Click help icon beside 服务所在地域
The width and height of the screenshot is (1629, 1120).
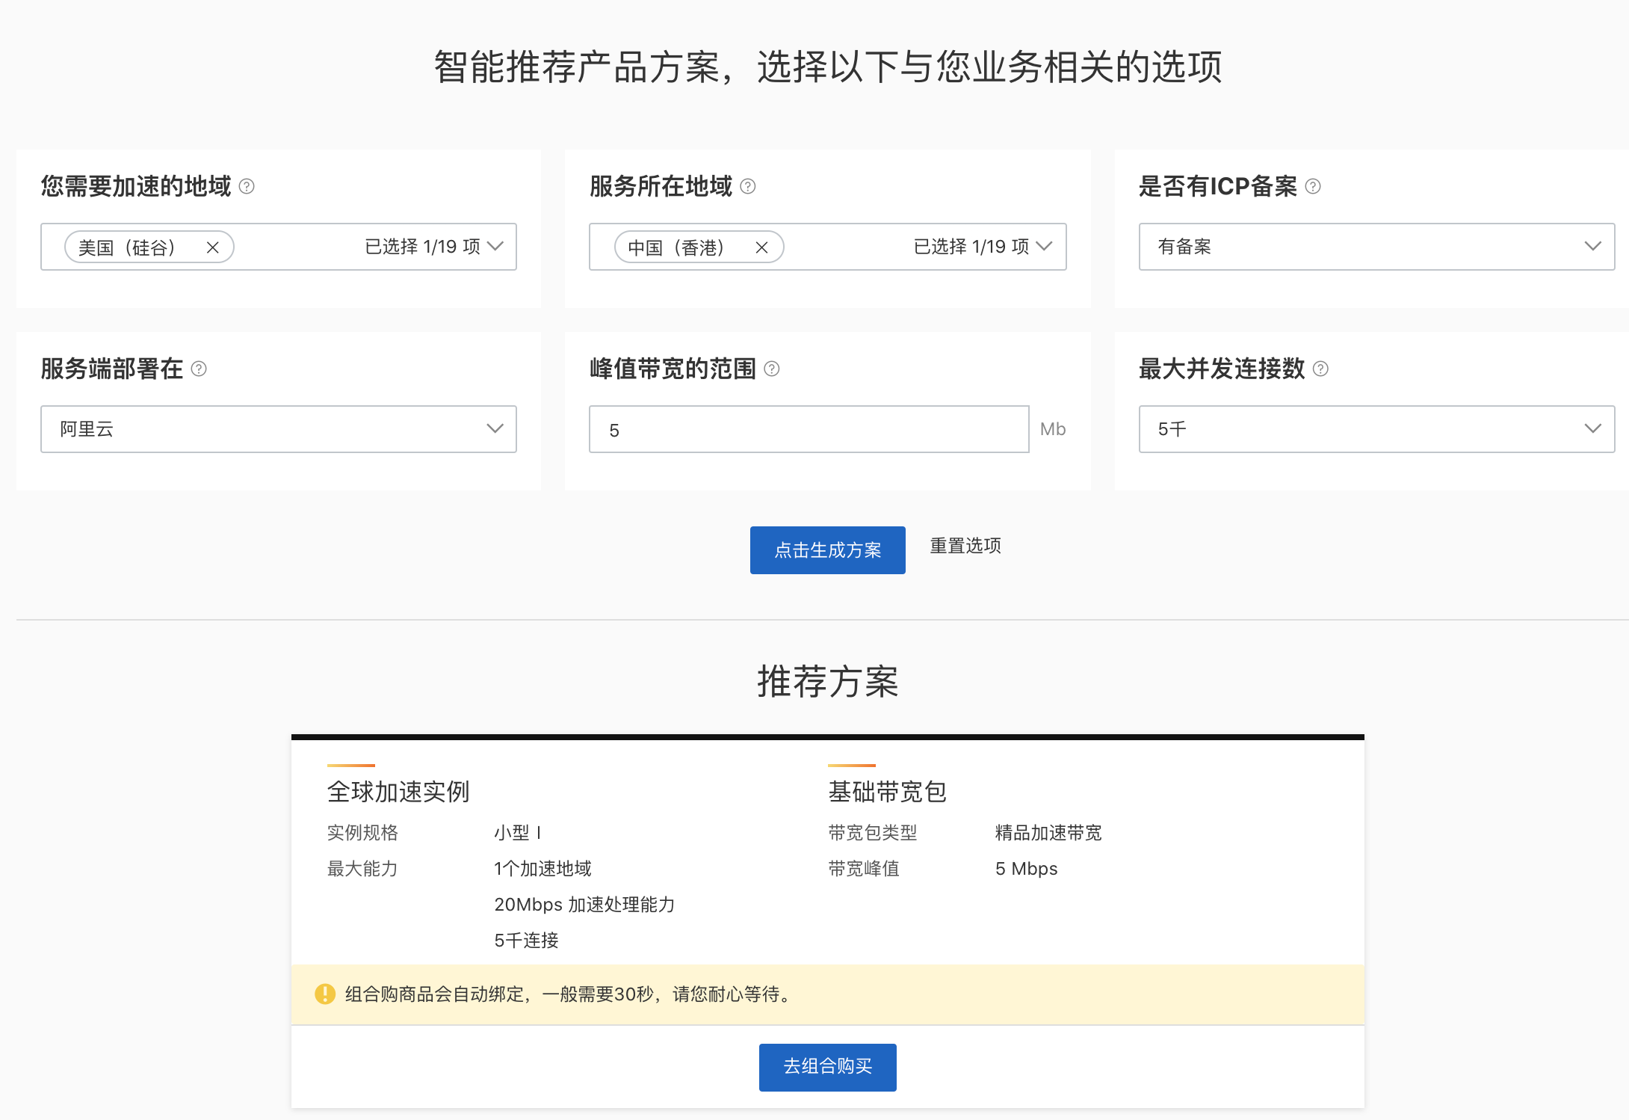(748, 186)
